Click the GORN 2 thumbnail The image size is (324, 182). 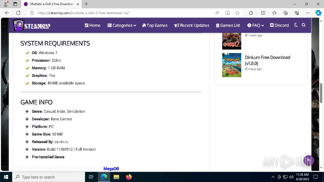tap(232, 41)
